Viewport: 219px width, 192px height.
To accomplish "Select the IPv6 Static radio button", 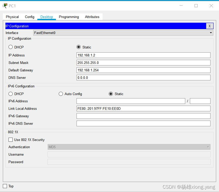I will 111,94.
